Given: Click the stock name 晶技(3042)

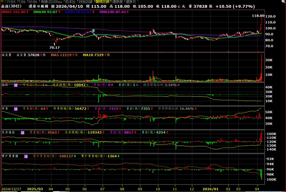Looking at the screenshot, I should pyautogui.click(x=11, y=7).
